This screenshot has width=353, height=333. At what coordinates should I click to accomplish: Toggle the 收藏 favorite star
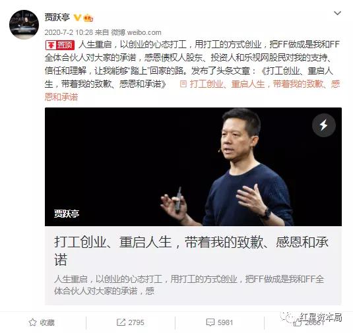pos(32,322)
